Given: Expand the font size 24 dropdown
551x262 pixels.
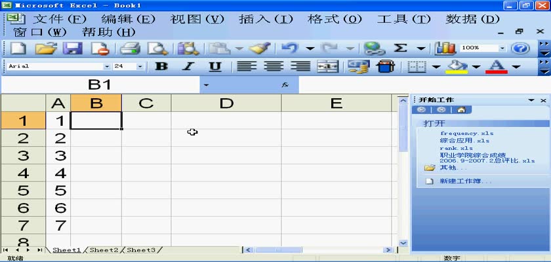Looking at the screenshot, I should [x=140, y=66].
